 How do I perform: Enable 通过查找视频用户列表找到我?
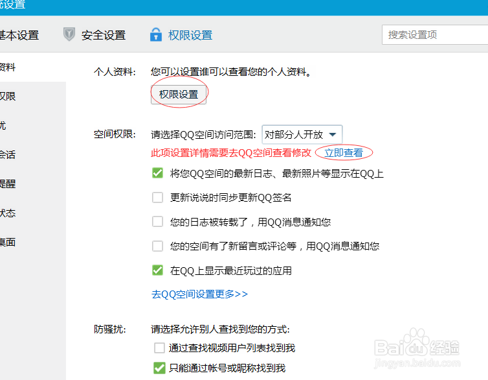coord(160,348)
